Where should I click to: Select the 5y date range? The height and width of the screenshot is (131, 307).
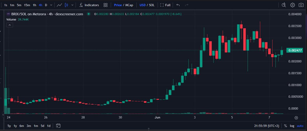point(9,126)
